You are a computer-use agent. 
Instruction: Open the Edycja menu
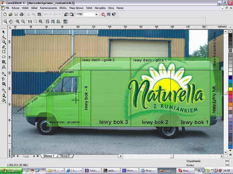pos(16,8)
